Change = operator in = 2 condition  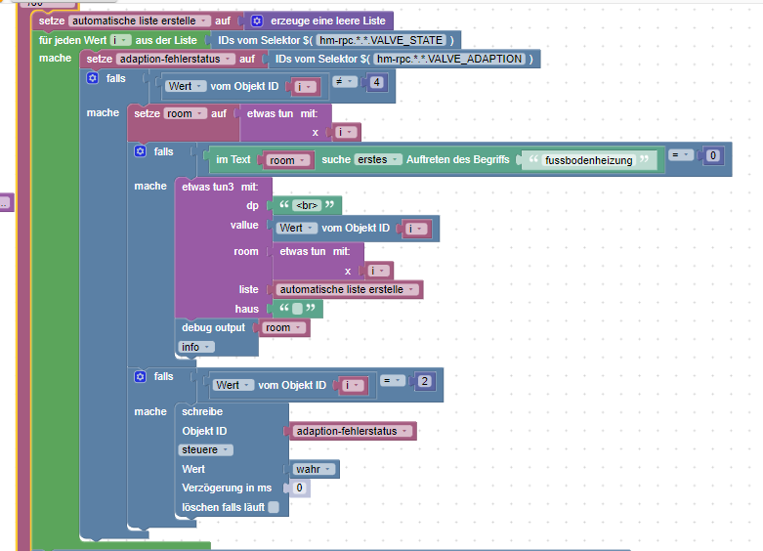tap(393, 381)
